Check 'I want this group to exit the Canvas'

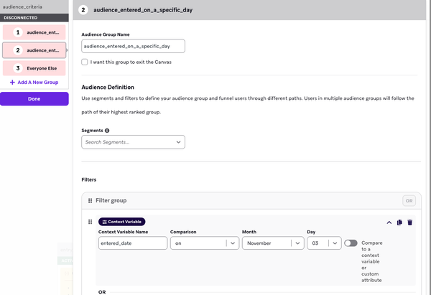tap(85, 62)
